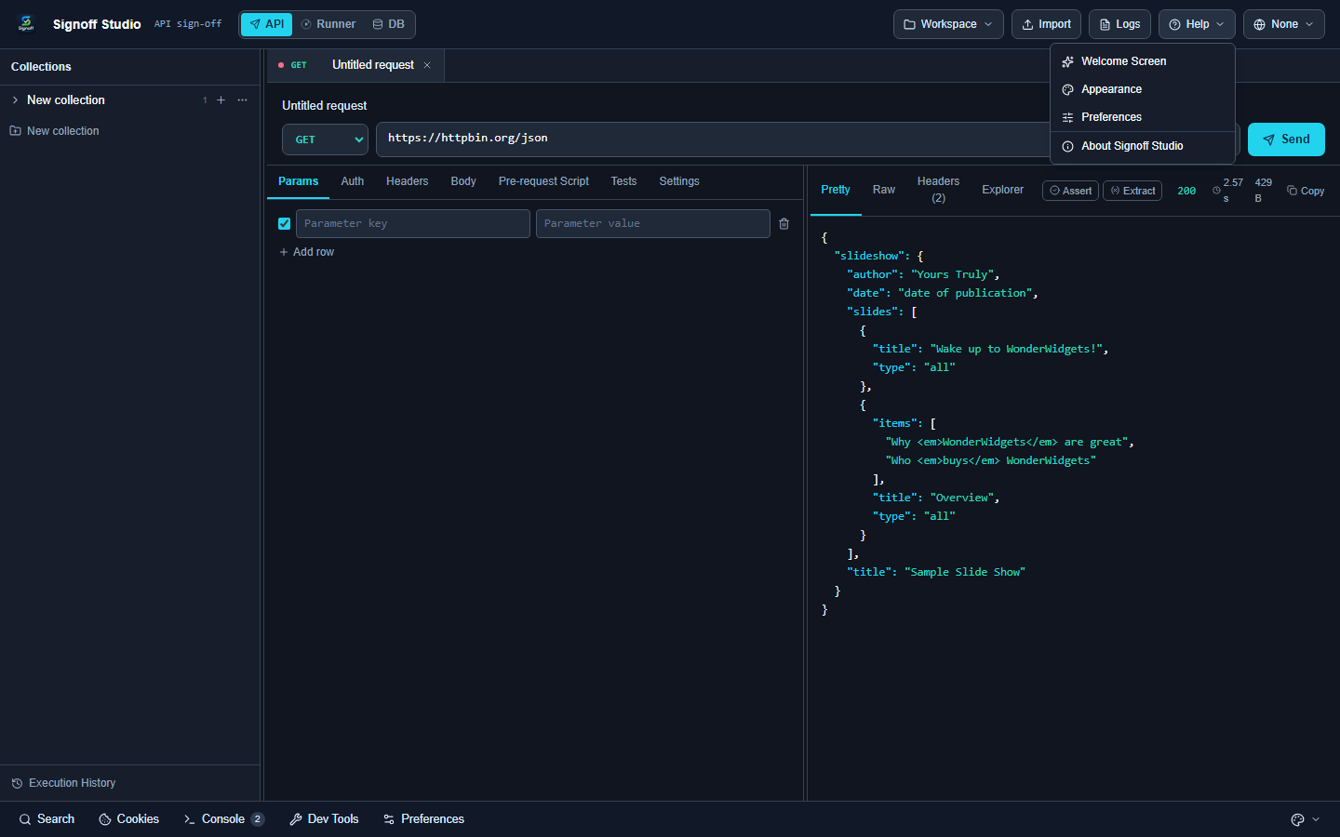Open the Workspace dropdown
This screenshot has height=837, width=1340.
(948, 24)
